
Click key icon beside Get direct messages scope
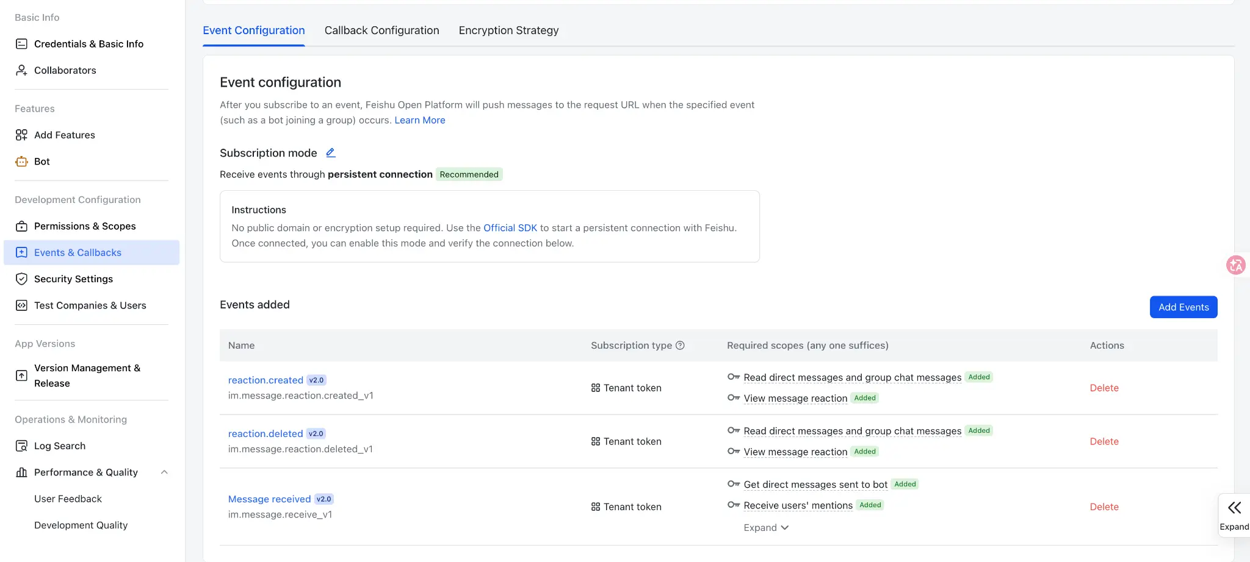(x=734, y=484)
